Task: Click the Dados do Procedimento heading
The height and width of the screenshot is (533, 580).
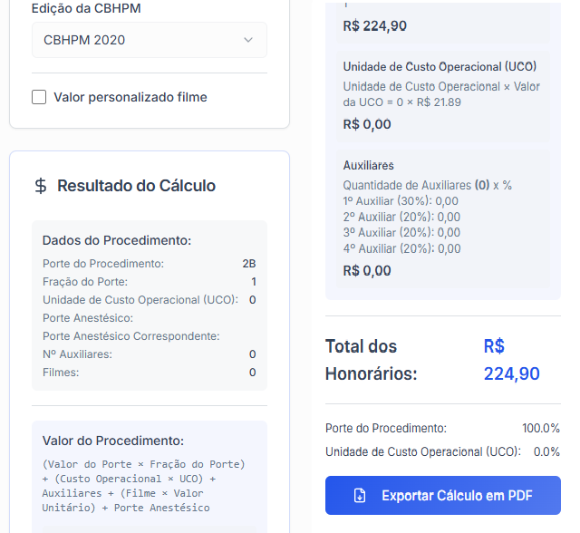Action: tap(116, 240)
